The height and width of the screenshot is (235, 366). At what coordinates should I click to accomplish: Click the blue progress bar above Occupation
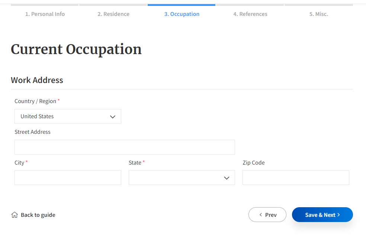(x=182, y=4)
